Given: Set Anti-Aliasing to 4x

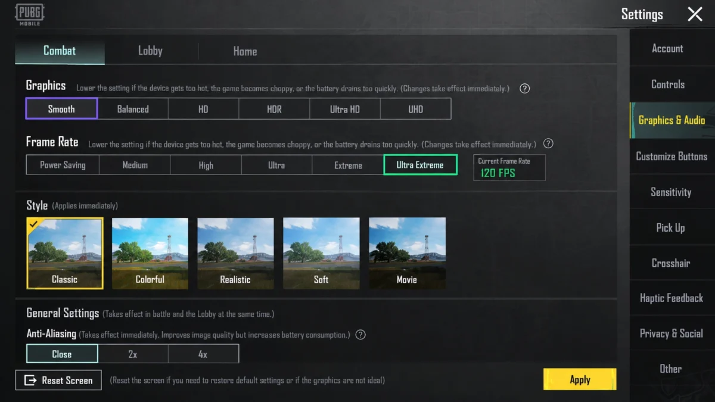Looking at the screenshot, I should tap(203, 354).
